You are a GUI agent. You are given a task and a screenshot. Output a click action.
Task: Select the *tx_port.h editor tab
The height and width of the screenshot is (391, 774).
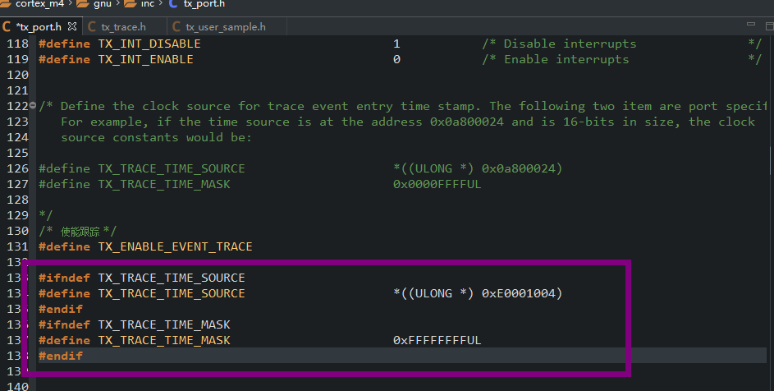[39, 26]
